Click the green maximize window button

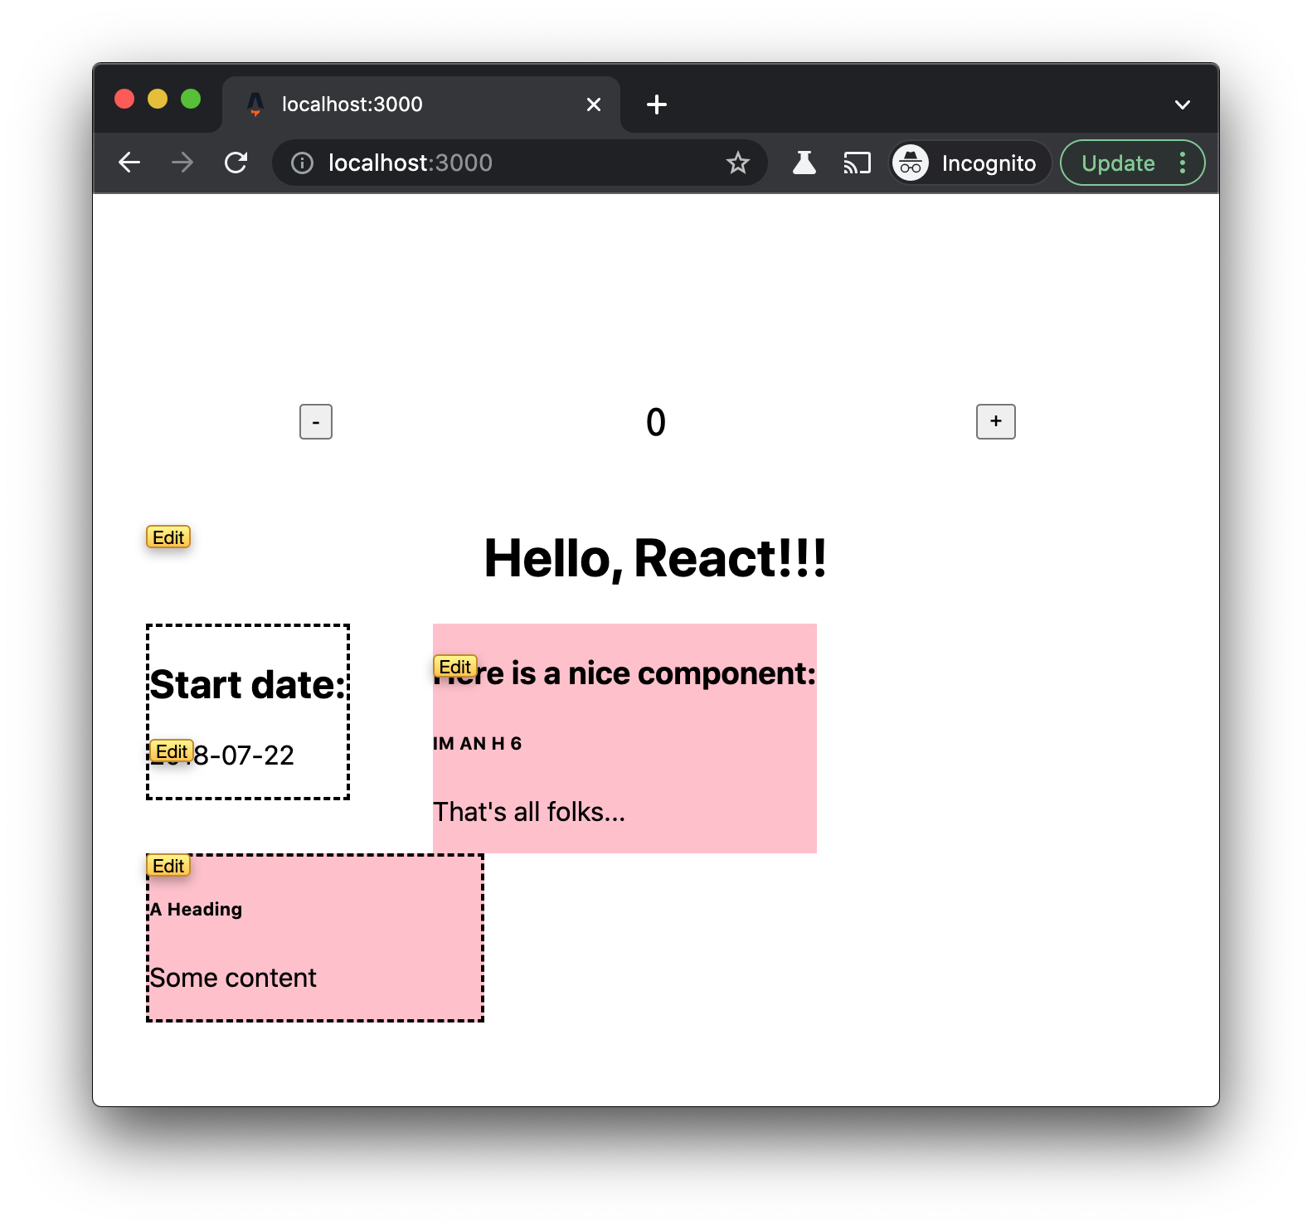tap(191, 100)
